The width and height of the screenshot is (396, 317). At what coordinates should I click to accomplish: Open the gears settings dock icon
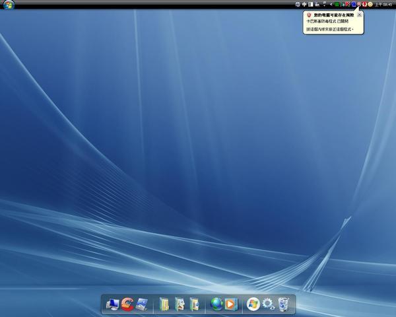(268, 304)
